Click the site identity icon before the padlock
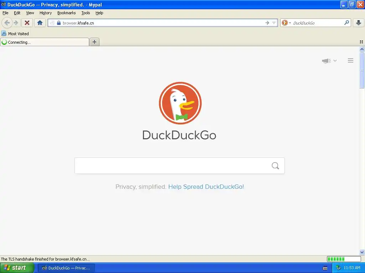Screen dimensions: 365x273 coord(53,23)
